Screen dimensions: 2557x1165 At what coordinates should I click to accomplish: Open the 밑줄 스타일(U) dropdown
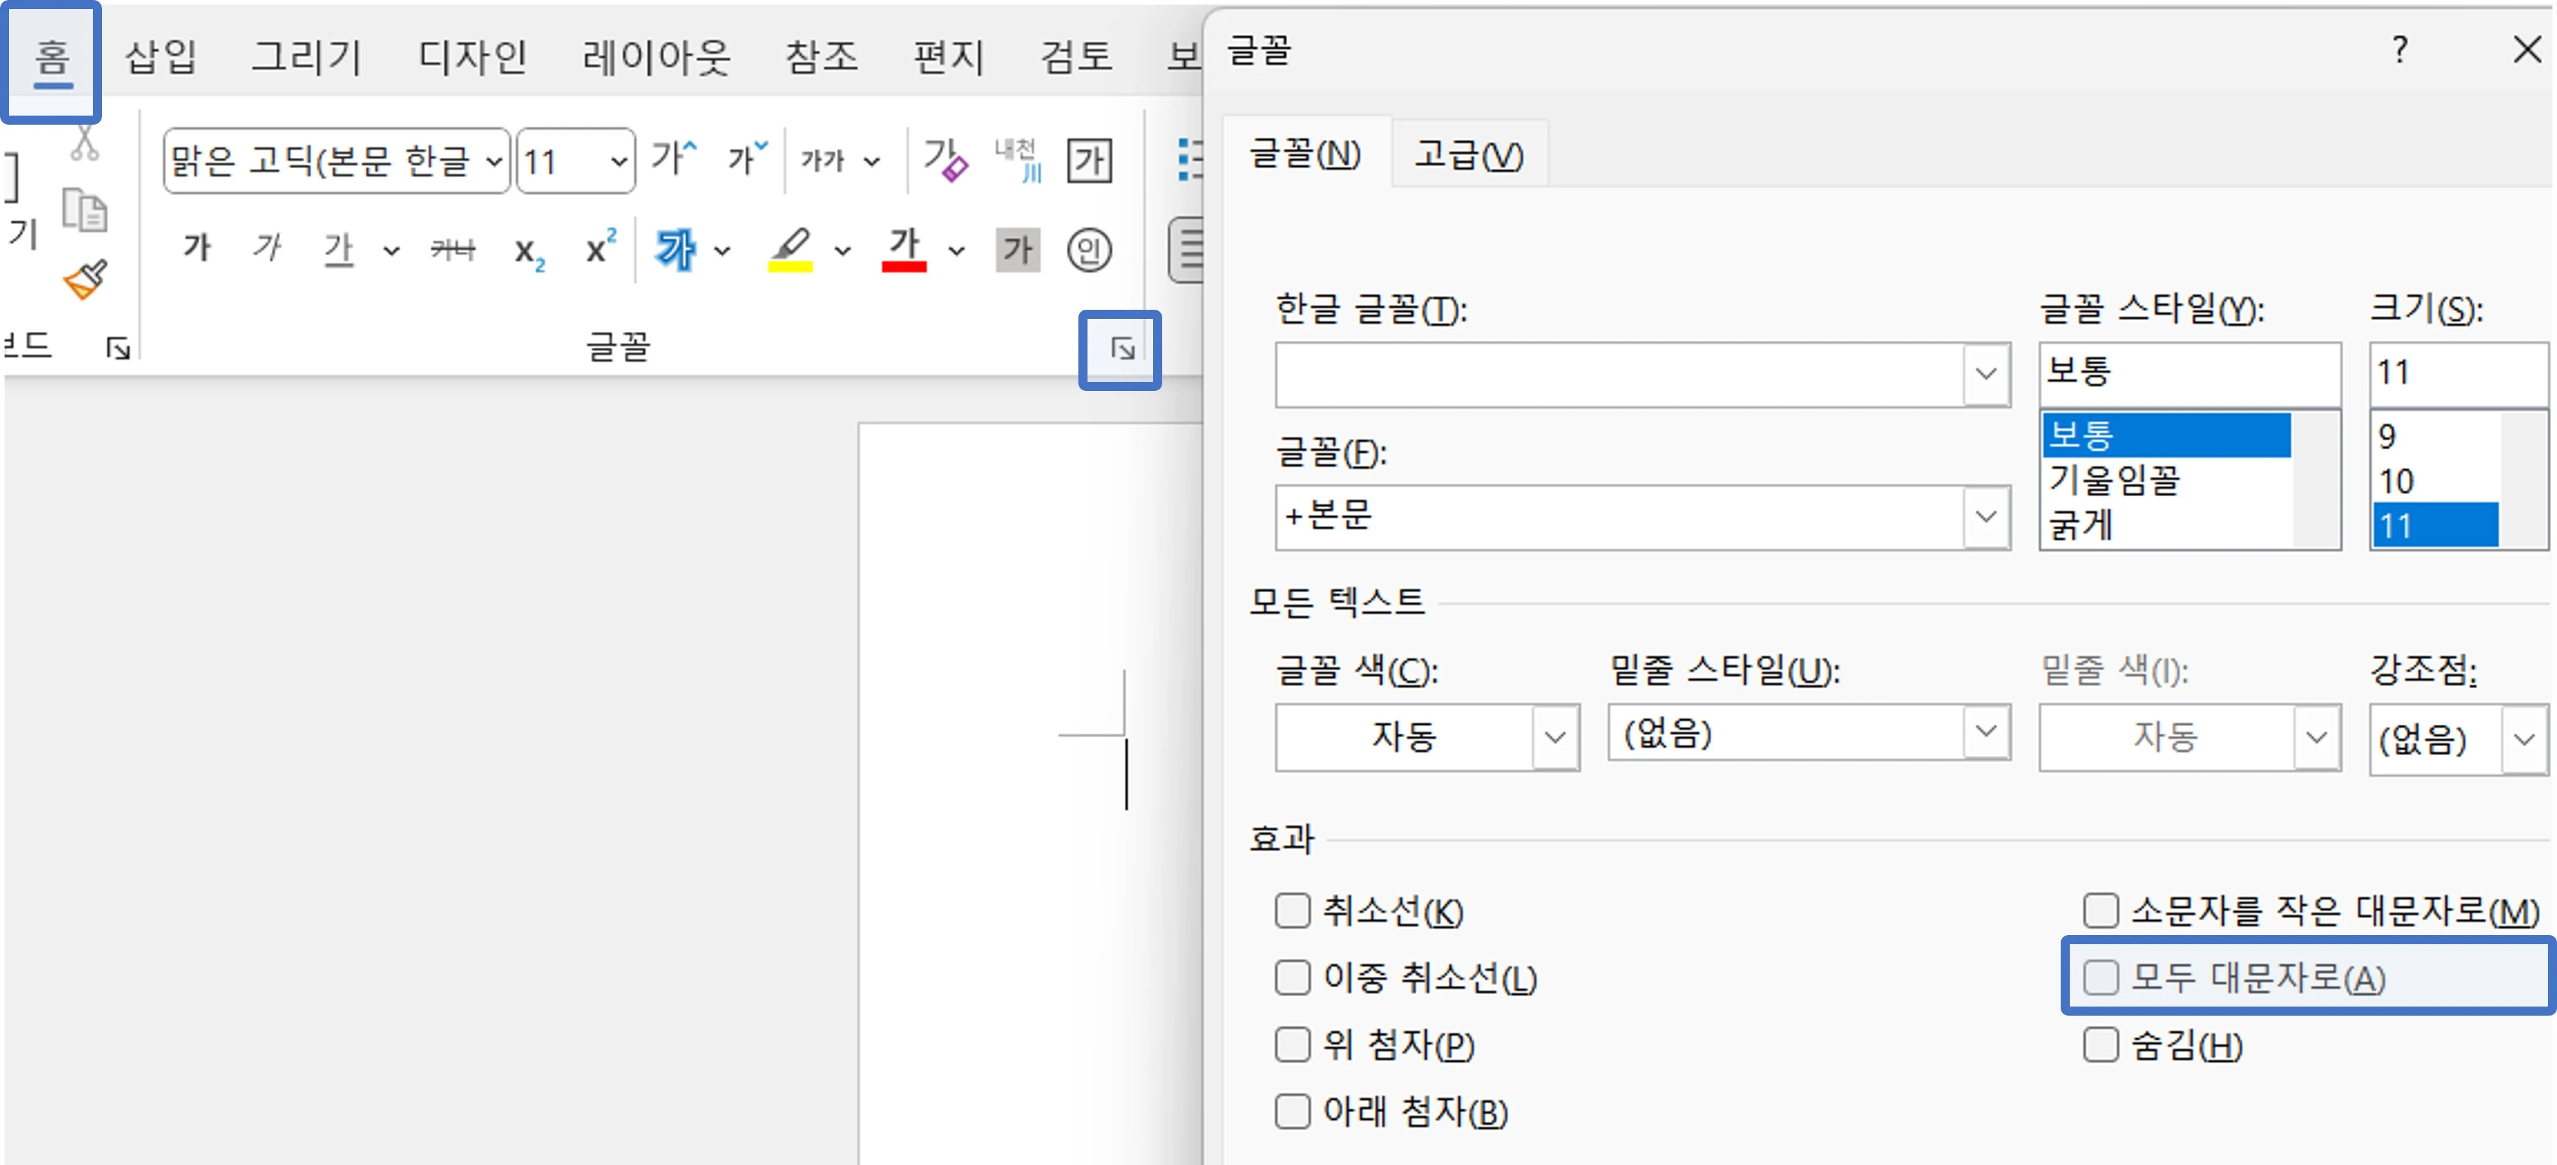pyautogui.click(x=1986, y=733)
